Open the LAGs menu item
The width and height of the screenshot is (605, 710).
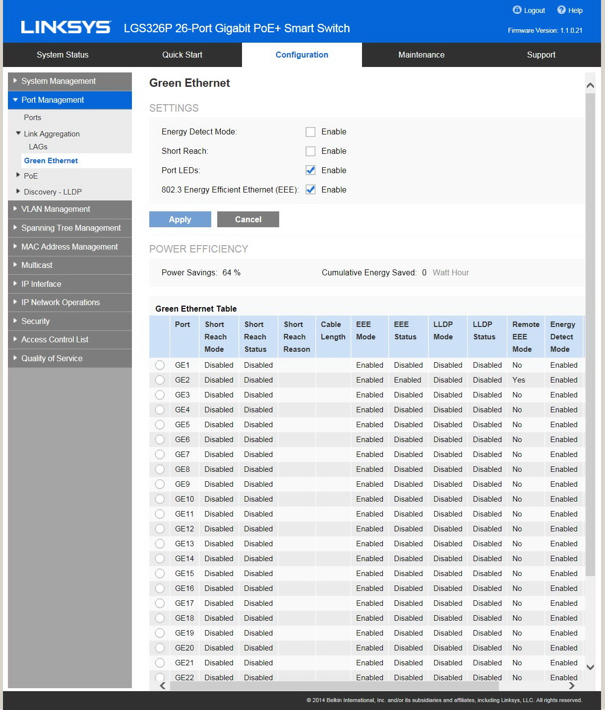[38, 147]
